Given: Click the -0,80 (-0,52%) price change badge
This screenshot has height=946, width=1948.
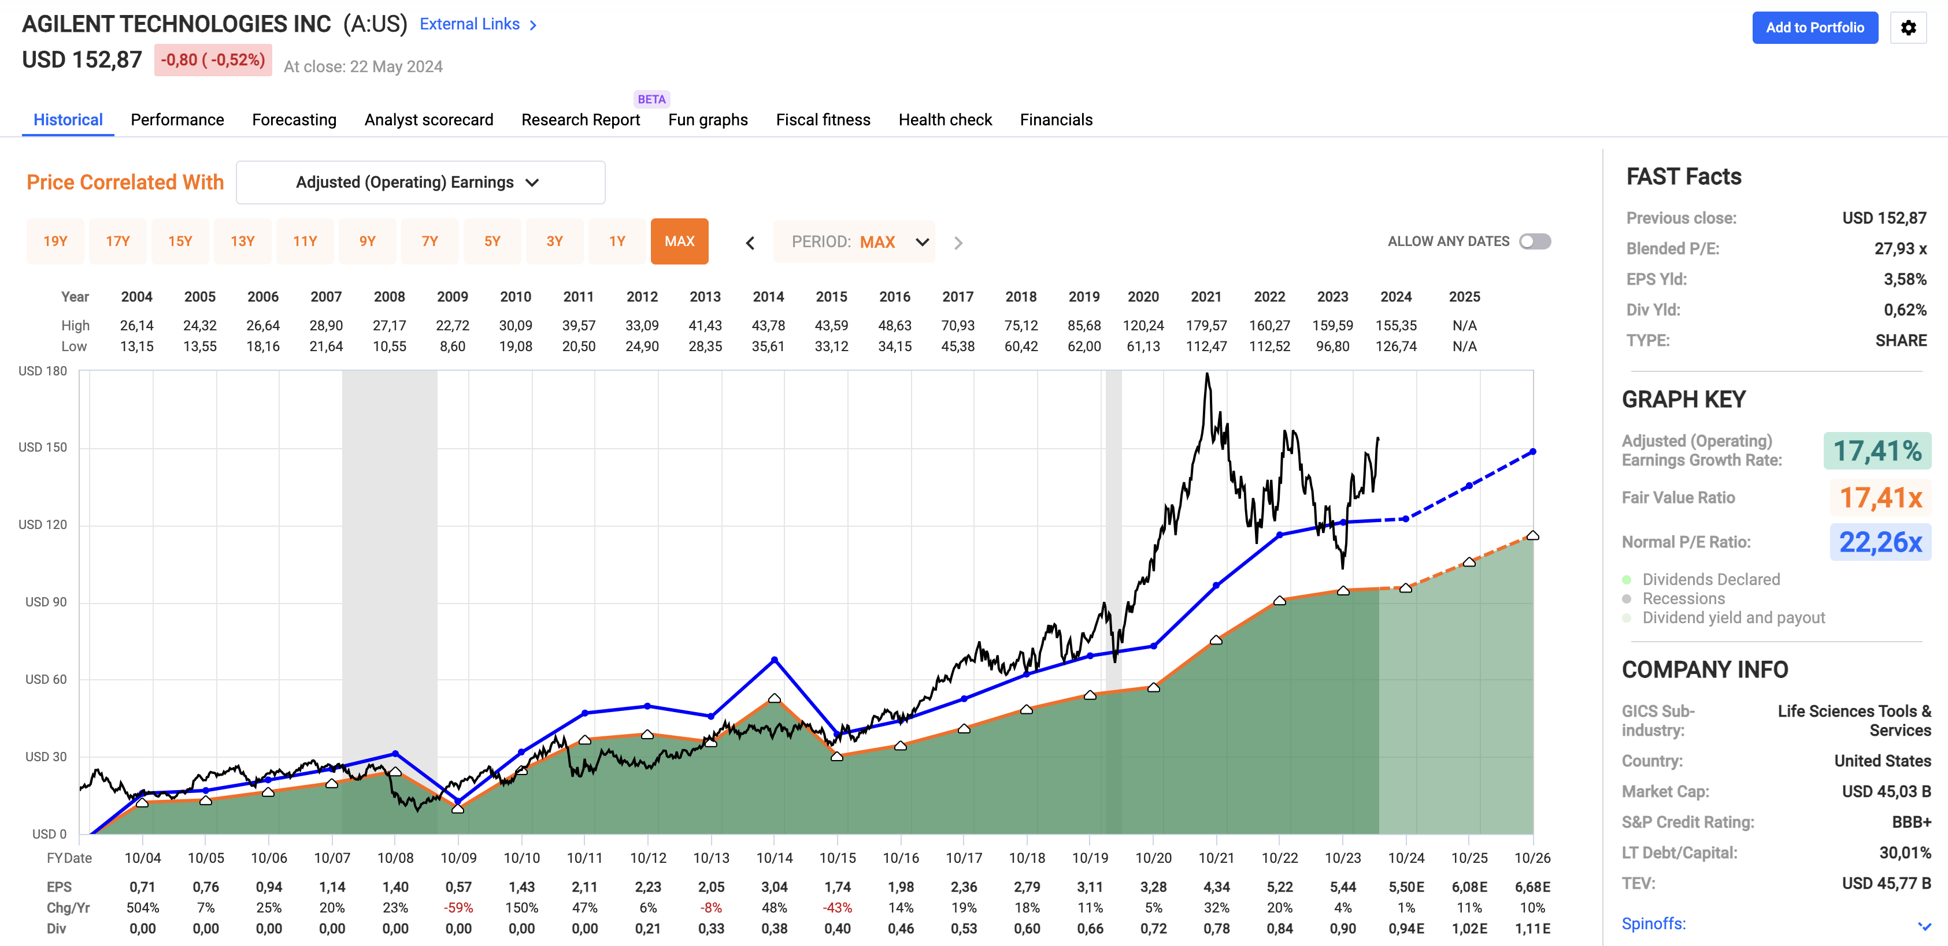Looking at the screenshot, I should (x=213, y=59).
